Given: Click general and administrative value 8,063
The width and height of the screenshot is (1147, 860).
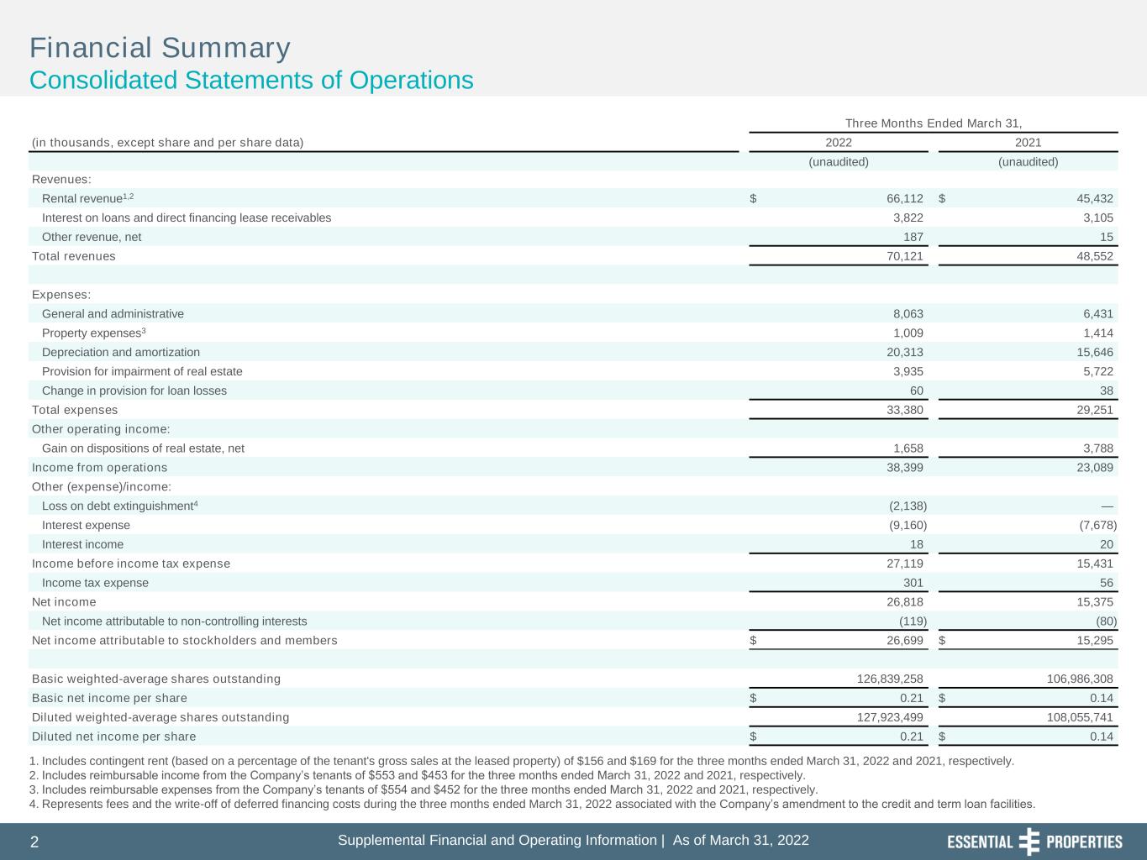Looking at the screenshot, I should pyautogui.click(x=908, y=314).
